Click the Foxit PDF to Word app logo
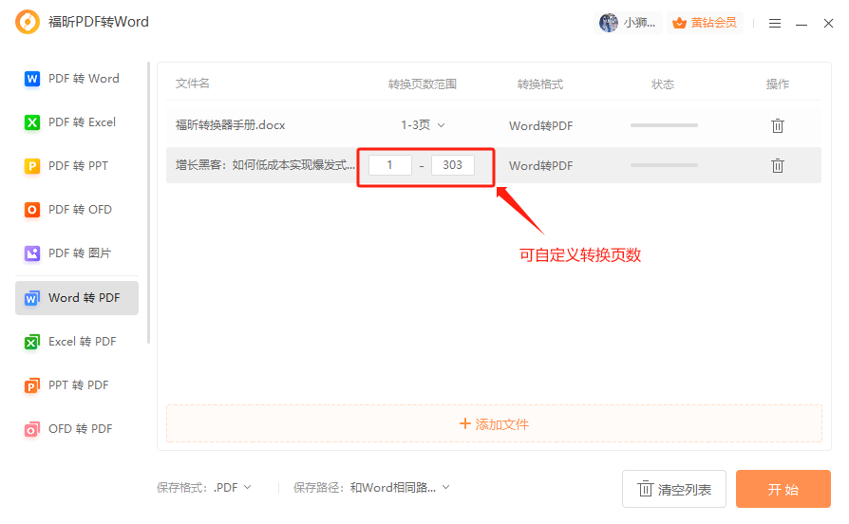Image resolution: width=849 pixels, height=524 pixels. pyautogui.click(x=28, y=22)
